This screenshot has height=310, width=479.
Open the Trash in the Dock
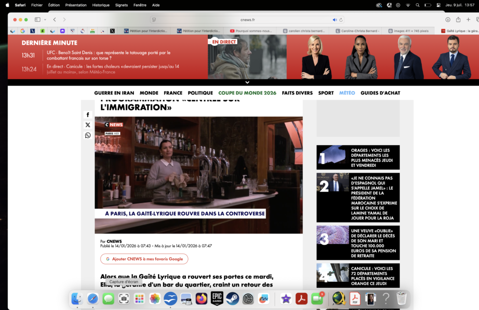pyautogui.click(x=401, y=298)
